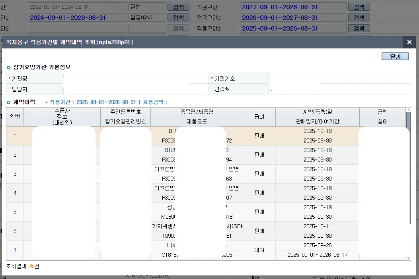419x279 pixels.
Task: Click the 계약(등록)일 column header
Action: pos(317,112)
